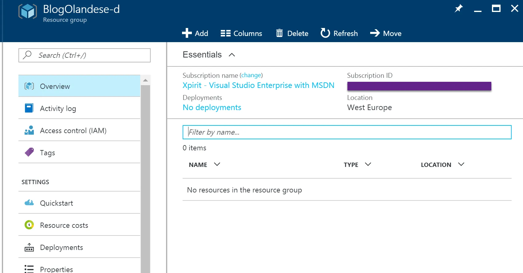Click the change subscription link
The height and width of the screenshot is (273, 523).
point(251,75)
